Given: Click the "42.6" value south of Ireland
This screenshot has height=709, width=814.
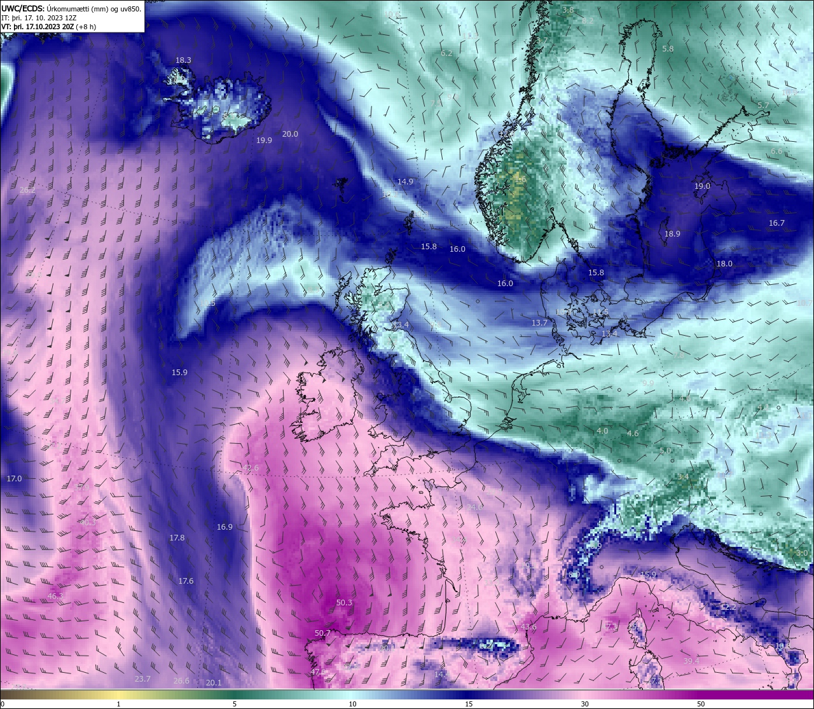Looking at the screenshot, I should click(252, 468).
